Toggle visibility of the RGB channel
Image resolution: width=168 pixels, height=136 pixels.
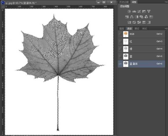pyautogui.click(x=120, y=34)
